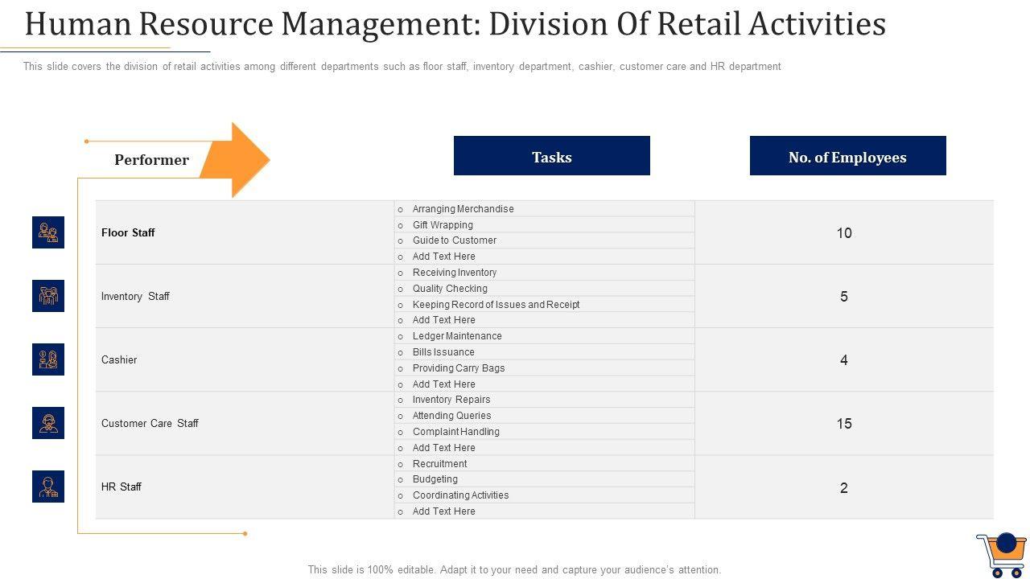
Task: Click the HR Staff icon
Action: pyautogui.click(x=48, y=487)
